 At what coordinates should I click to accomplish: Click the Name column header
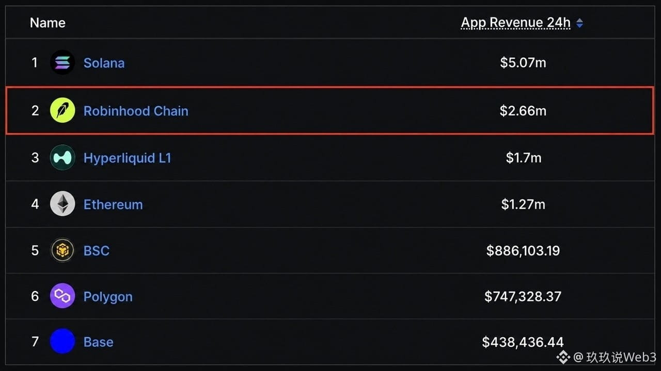48,23
